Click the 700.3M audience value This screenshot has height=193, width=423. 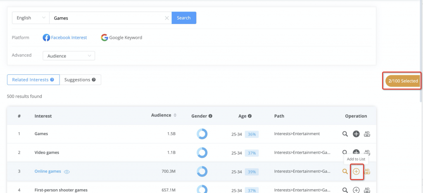[169, 172]
